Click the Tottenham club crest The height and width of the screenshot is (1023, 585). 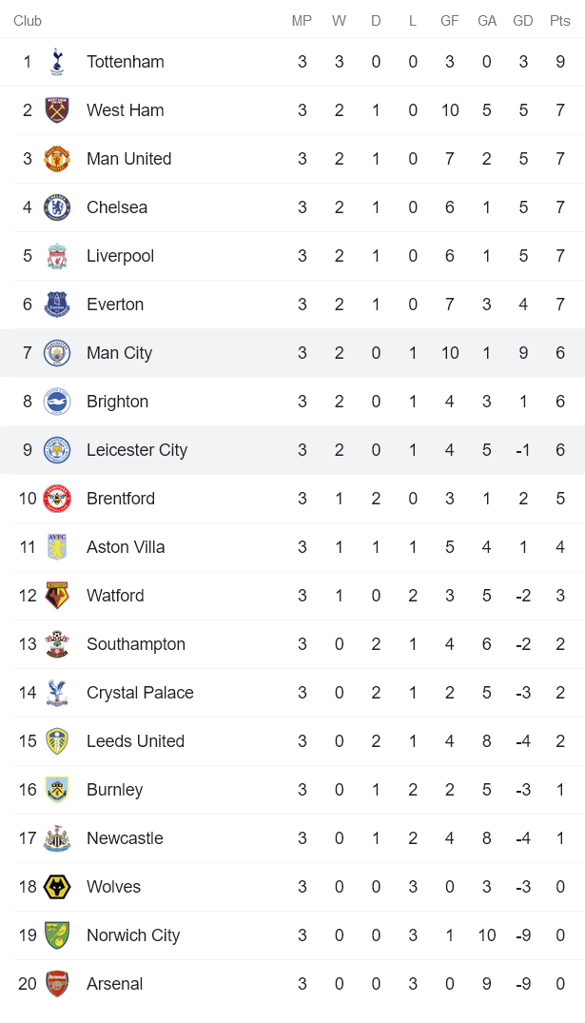pos(55,61)
